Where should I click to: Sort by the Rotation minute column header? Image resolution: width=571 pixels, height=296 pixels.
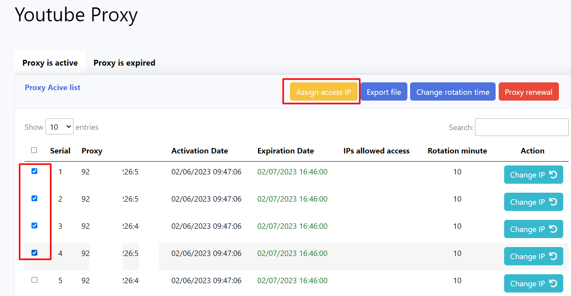[457, 151]
